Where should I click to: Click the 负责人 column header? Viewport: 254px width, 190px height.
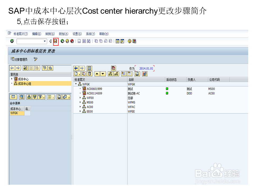tap(197, 79)
